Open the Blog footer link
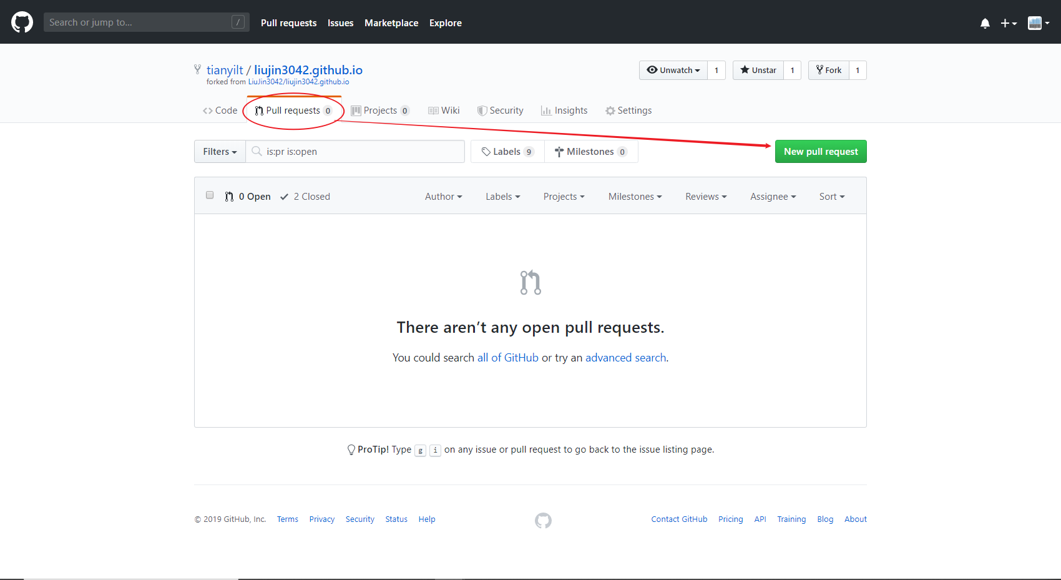 [825, 519]
